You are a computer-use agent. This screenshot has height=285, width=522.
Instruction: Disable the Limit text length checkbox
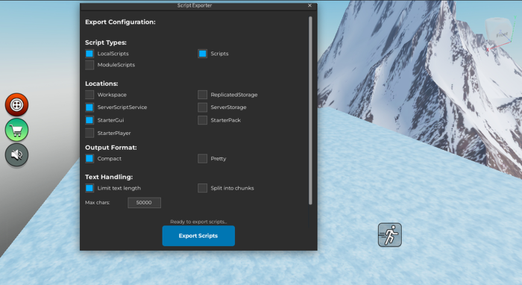(89, 188)
